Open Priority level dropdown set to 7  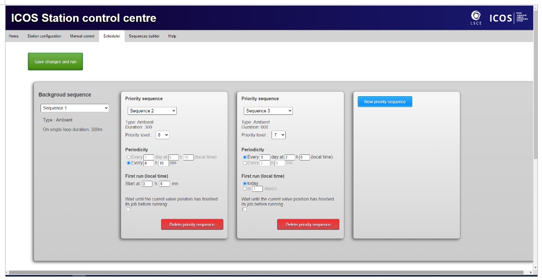pyautogui.click(x=279, y=135)
